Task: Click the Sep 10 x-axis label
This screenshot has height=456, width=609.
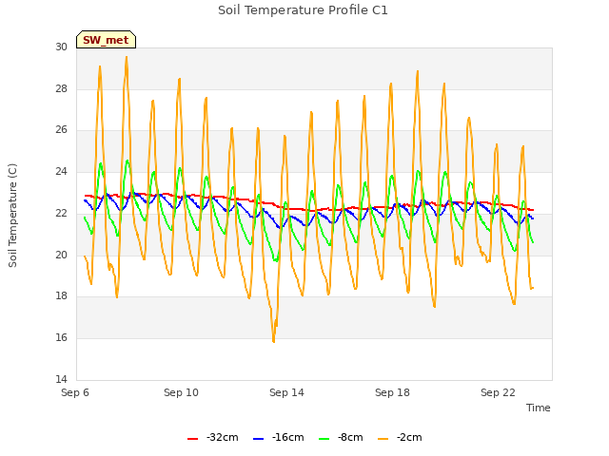Action: click(x=181, y=392)
